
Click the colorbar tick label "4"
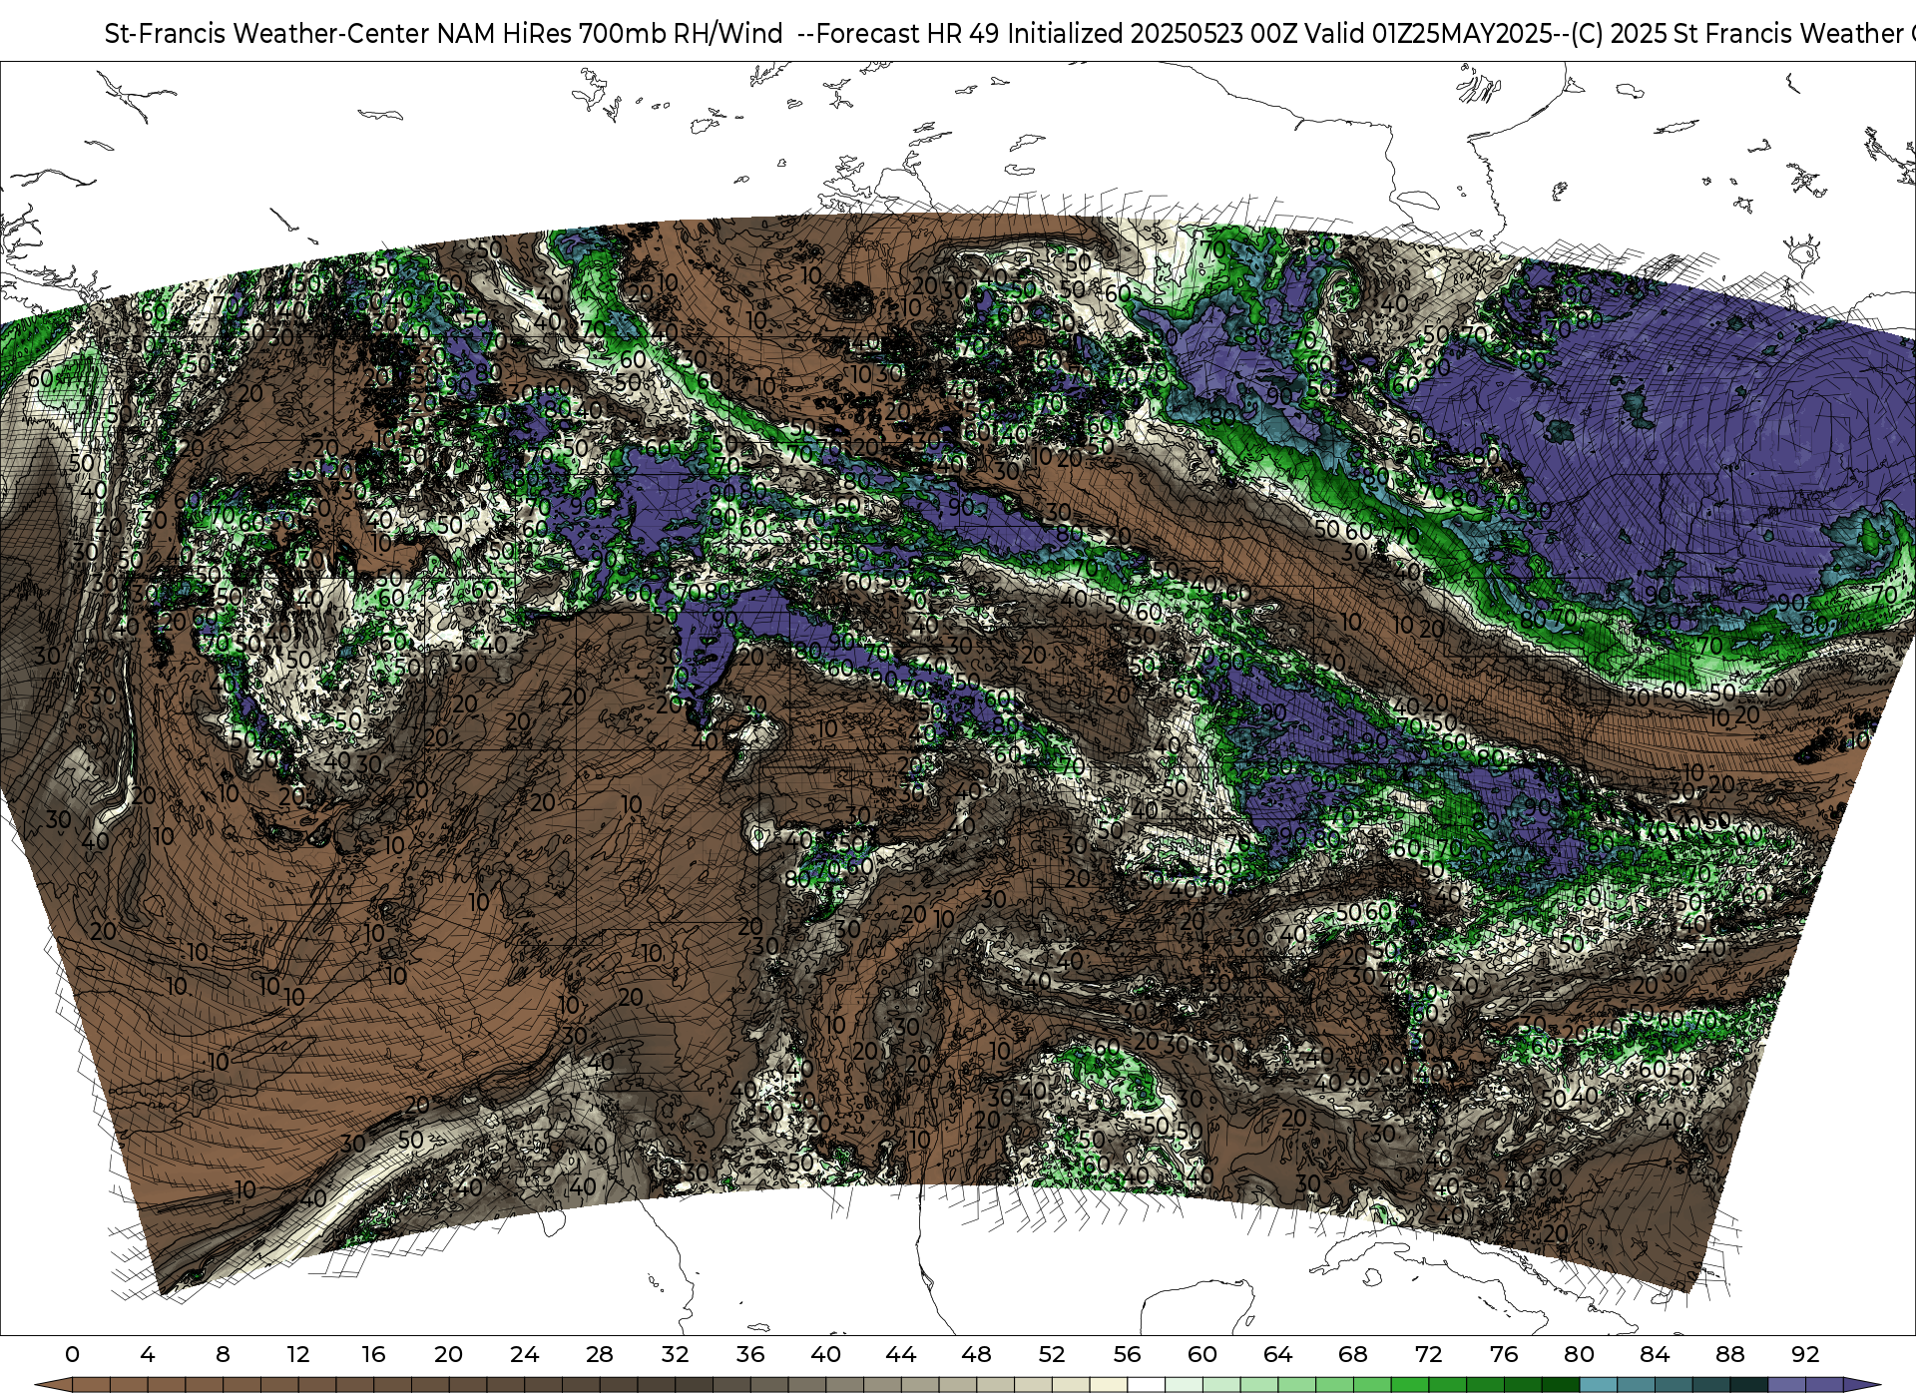[148, 1354]
